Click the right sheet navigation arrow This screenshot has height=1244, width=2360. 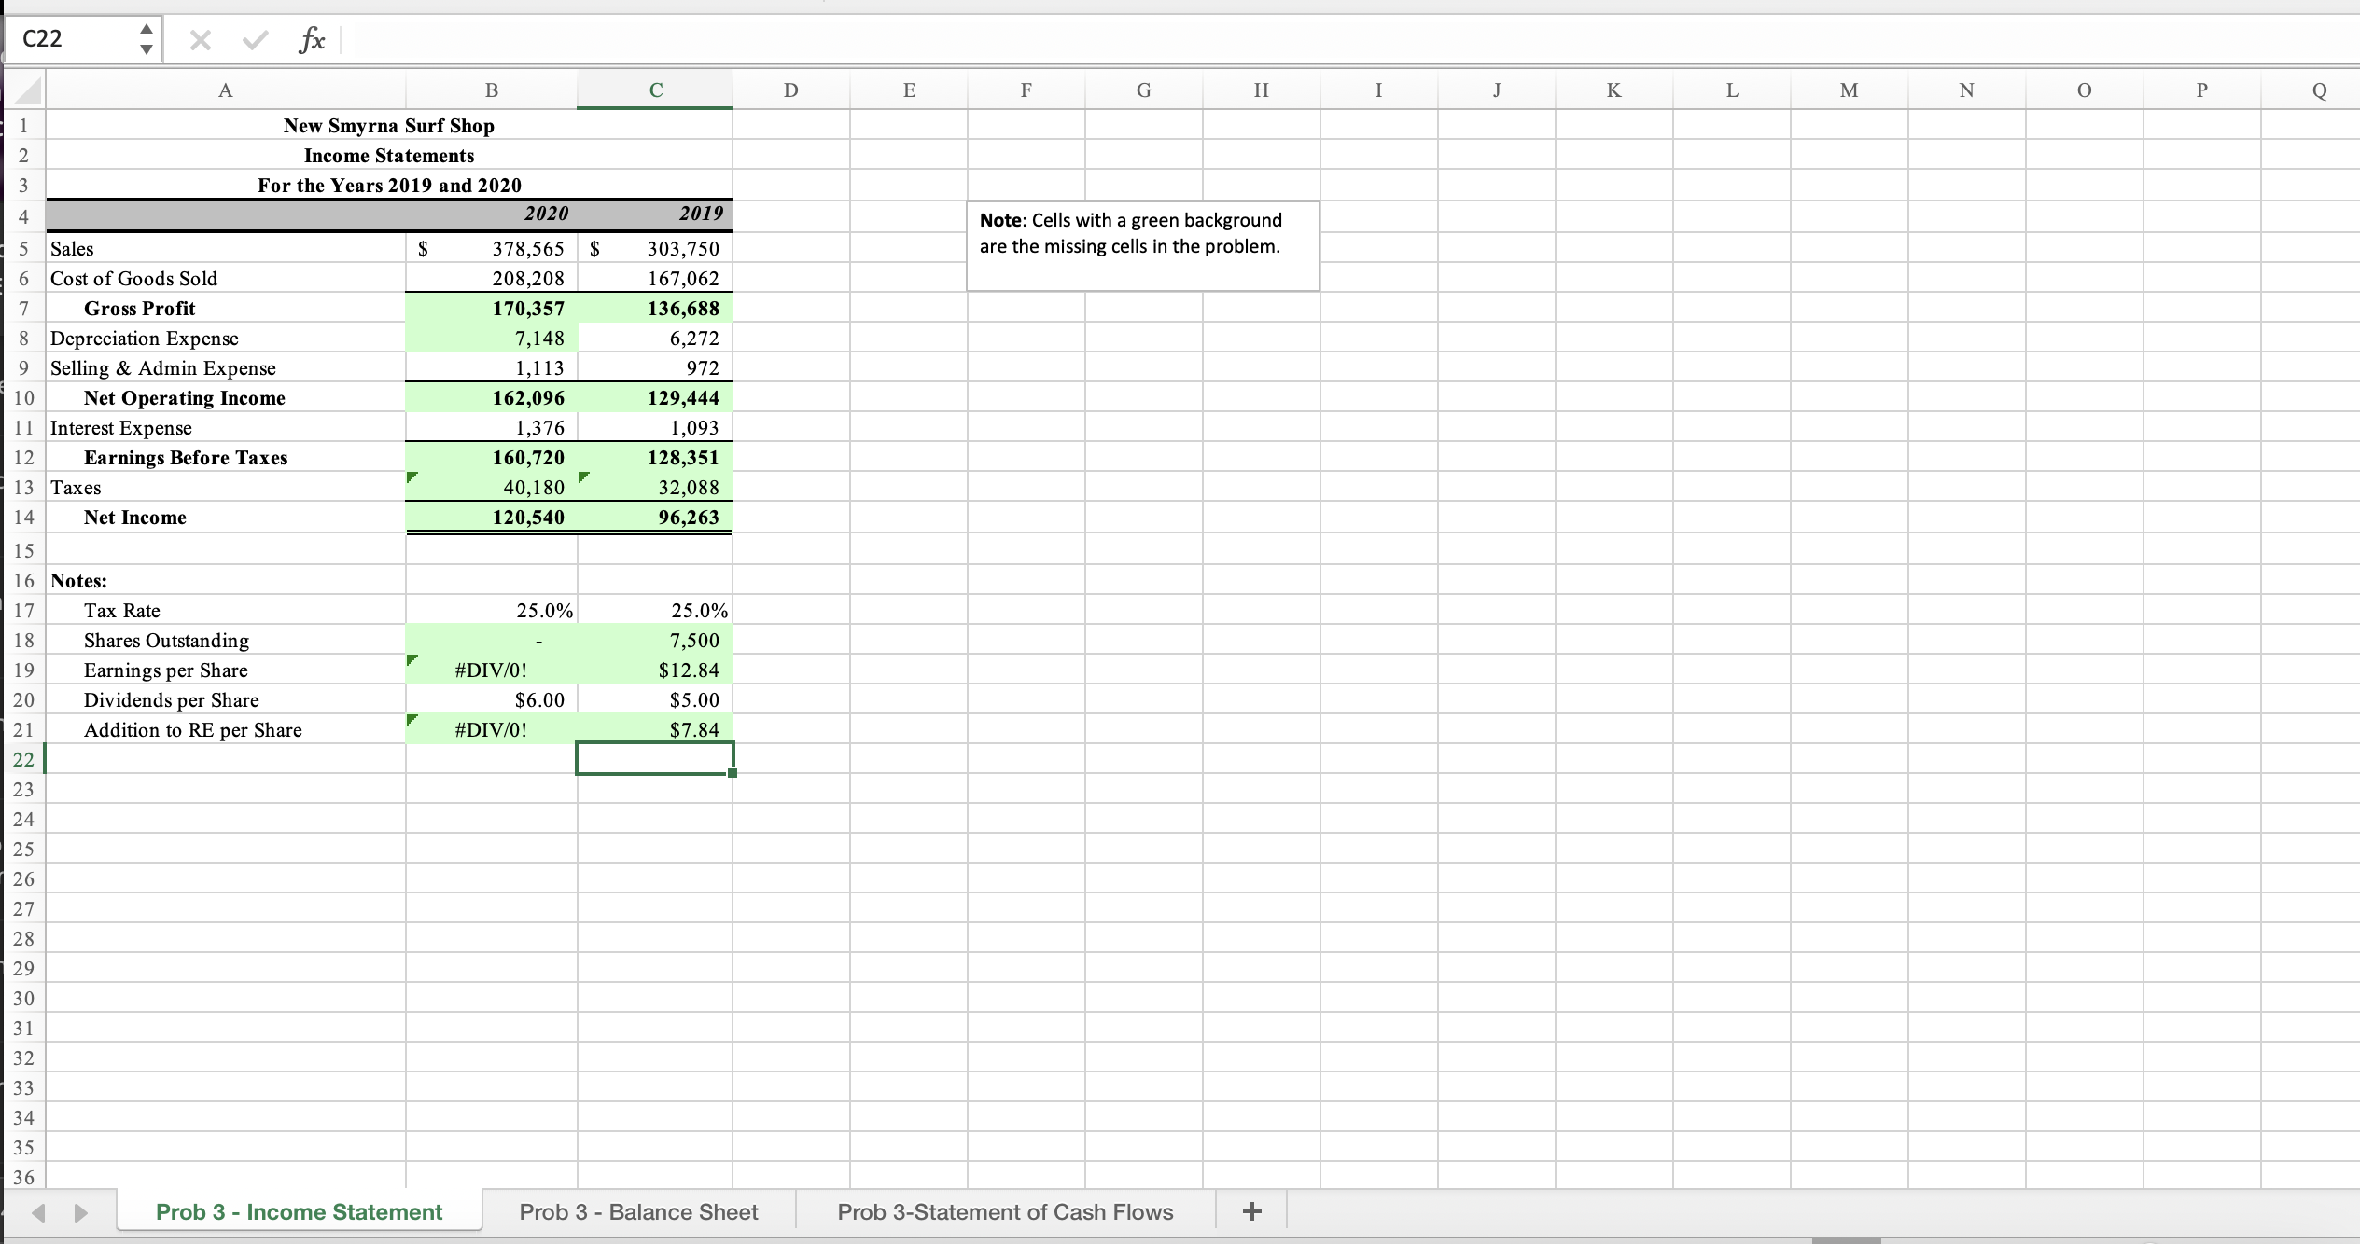click(80, 1211)
